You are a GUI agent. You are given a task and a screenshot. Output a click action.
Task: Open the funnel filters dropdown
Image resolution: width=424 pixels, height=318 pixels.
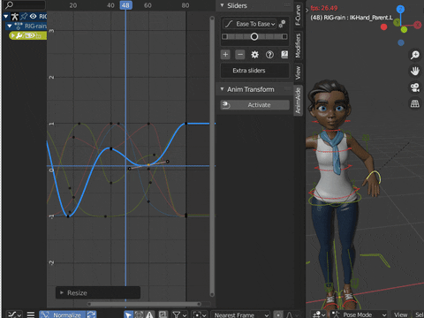point(179,314)
